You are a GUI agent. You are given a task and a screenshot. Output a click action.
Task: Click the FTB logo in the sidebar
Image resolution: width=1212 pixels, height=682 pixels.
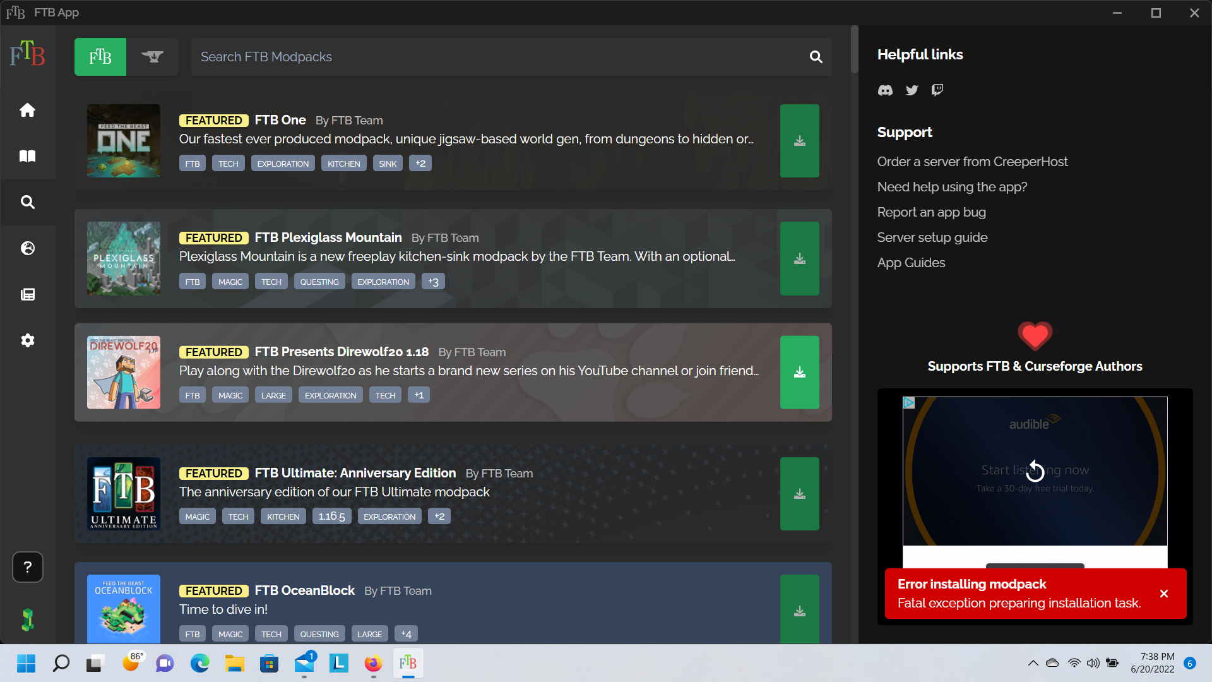pos(27,54)
